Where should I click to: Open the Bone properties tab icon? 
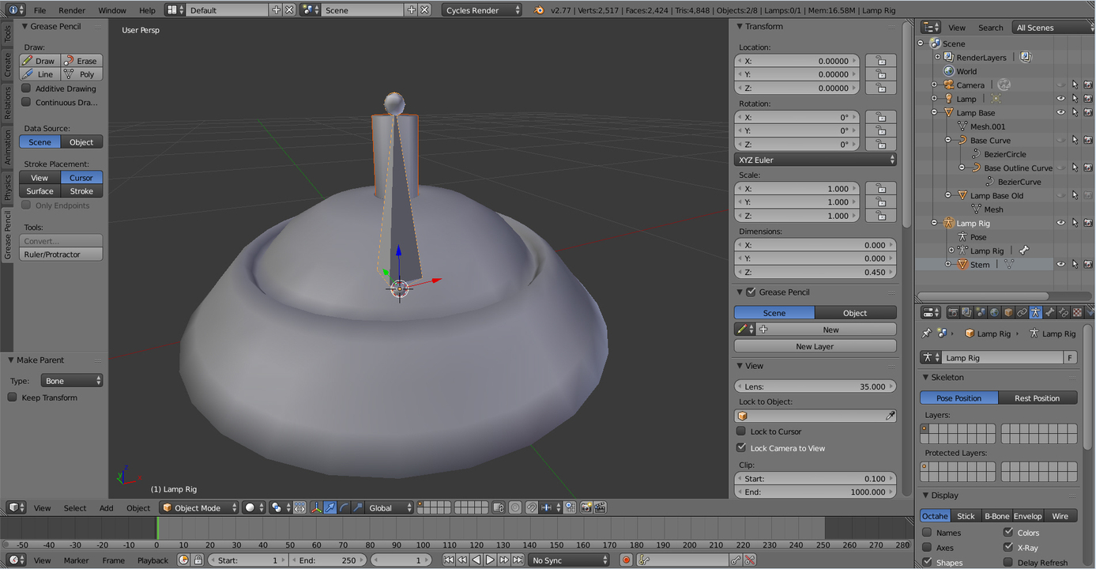[1049, 313]
